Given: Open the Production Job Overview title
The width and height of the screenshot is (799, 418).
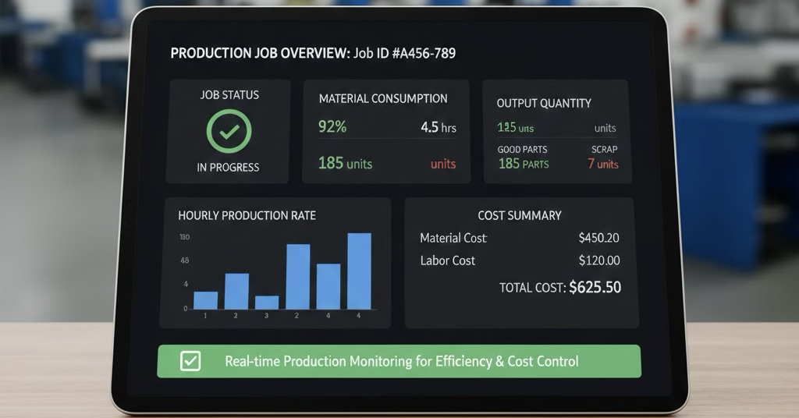Looking at the screenshot, I should 313,54.
